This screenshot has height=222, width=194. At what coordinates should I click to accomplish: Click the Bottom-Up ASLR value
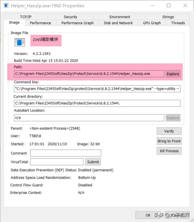(x=87, y=177)
